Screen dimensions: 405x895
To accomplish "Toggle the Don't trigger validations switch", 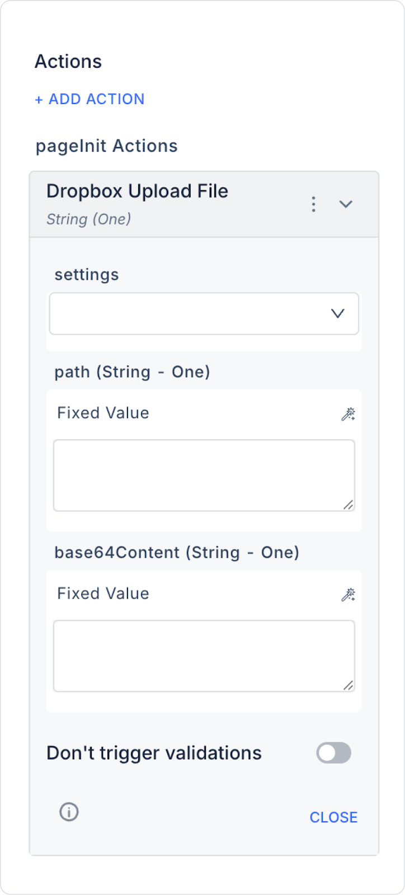I will pos(333,753).
